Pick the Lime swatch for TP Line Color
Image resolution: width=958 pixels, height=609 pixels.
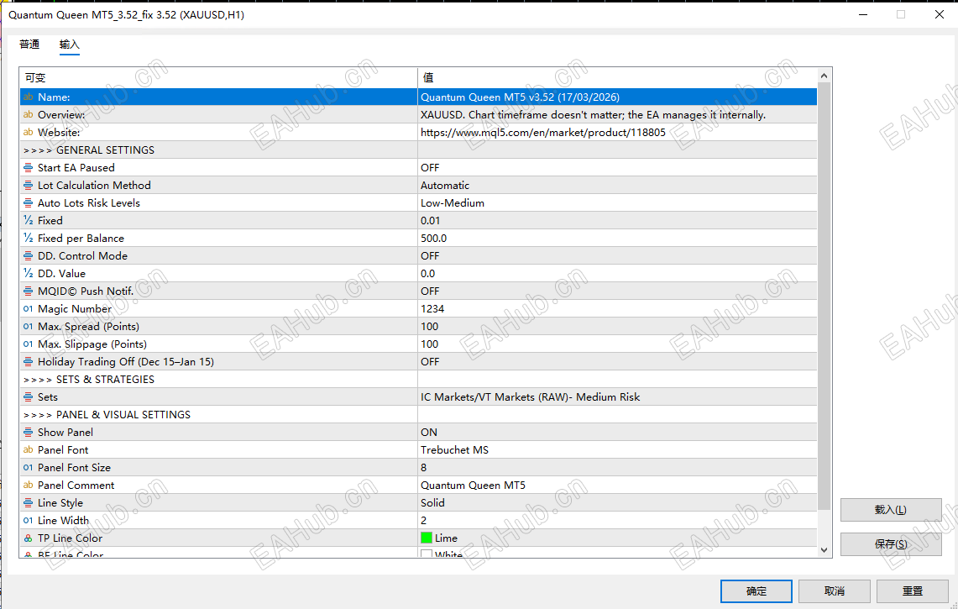tap(427, 538)
